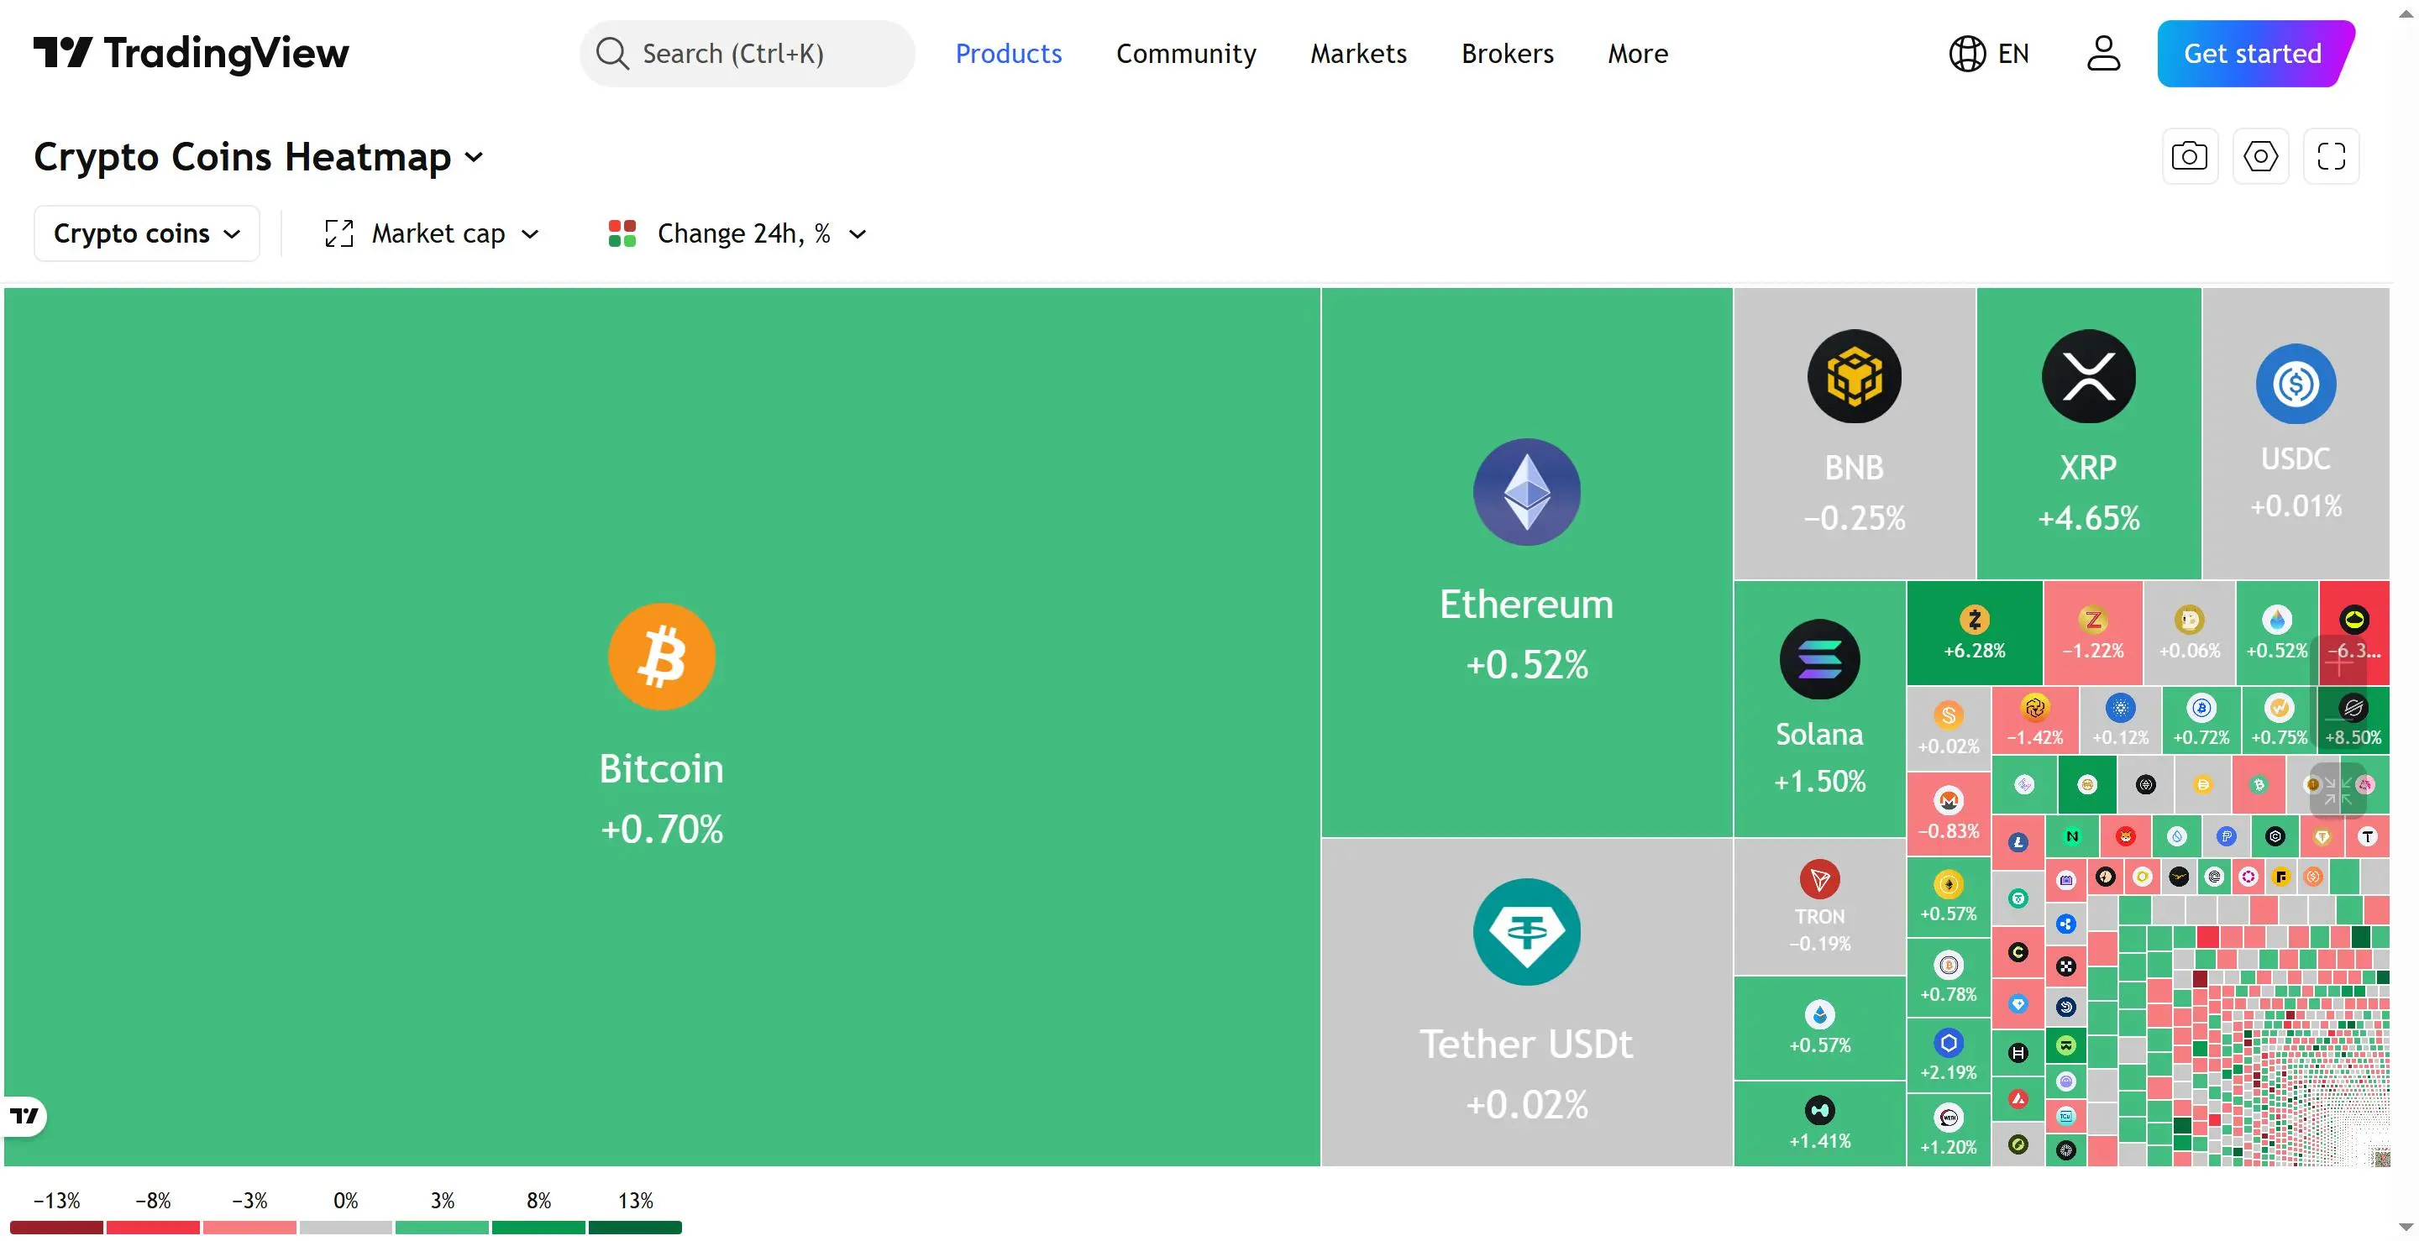Click the Tether USDt +0.02% value
Image resolution: width=2419 pixels, height=1241 pixels.
coord(1527,1104)
